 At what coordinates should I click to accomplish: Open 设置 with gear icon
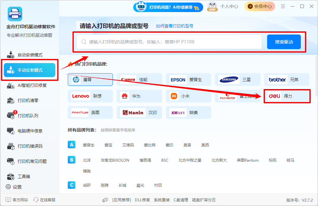click(14, 187)
